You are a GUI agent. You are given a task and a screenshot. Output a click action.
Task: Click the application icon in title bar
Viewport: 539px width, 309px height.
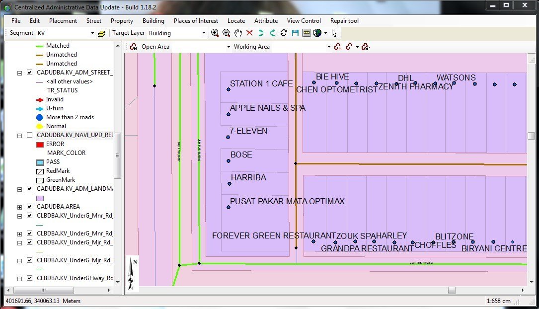7,7
